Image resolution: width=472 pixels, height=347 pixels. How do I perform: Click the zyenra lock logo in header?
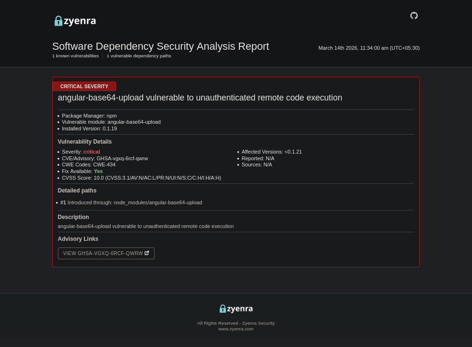(x=75, y=21)
